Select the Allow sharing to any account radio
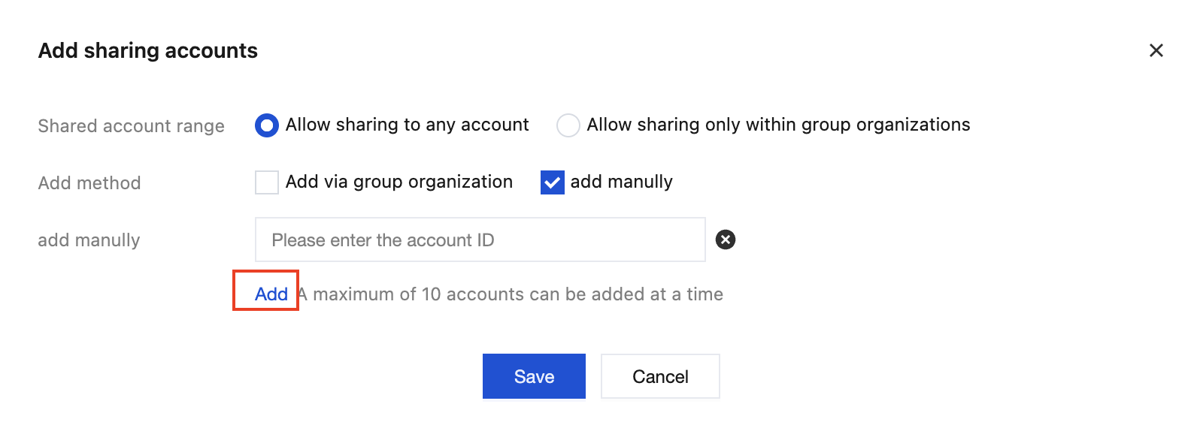The height and width of the screenshot is (434, 1200). (267, 125)
